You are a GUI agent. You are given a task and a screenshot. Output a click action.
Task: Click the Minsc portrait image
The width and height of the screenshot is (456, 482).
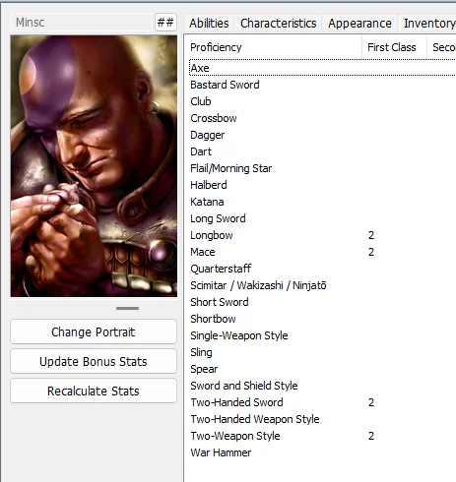[x=94, y=166]
